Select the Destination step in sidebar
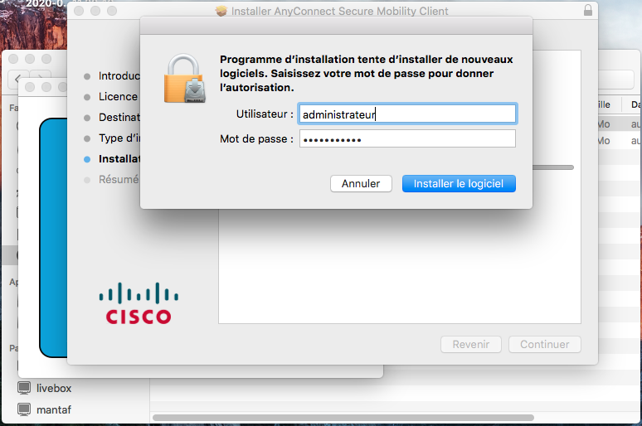 pyautogui.click(x=119, y=118)
